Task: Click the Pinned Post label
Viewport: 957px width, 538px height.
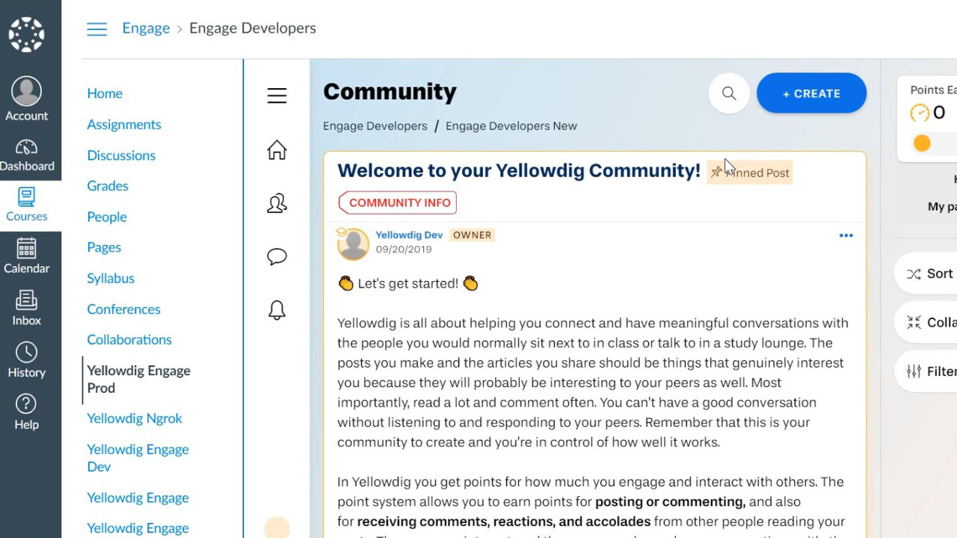Action: click(x=749, y=173)
